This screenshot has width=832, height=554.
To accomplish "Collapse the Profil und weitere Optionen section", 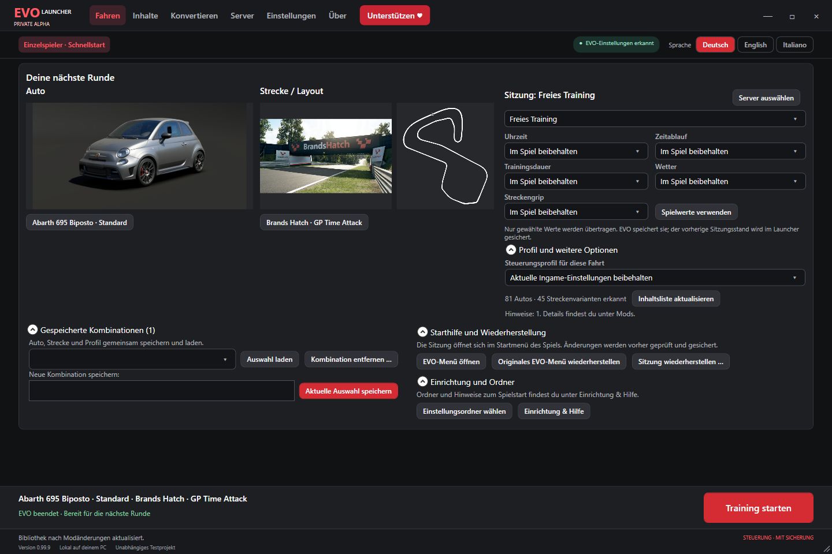I will pos(511,250).
